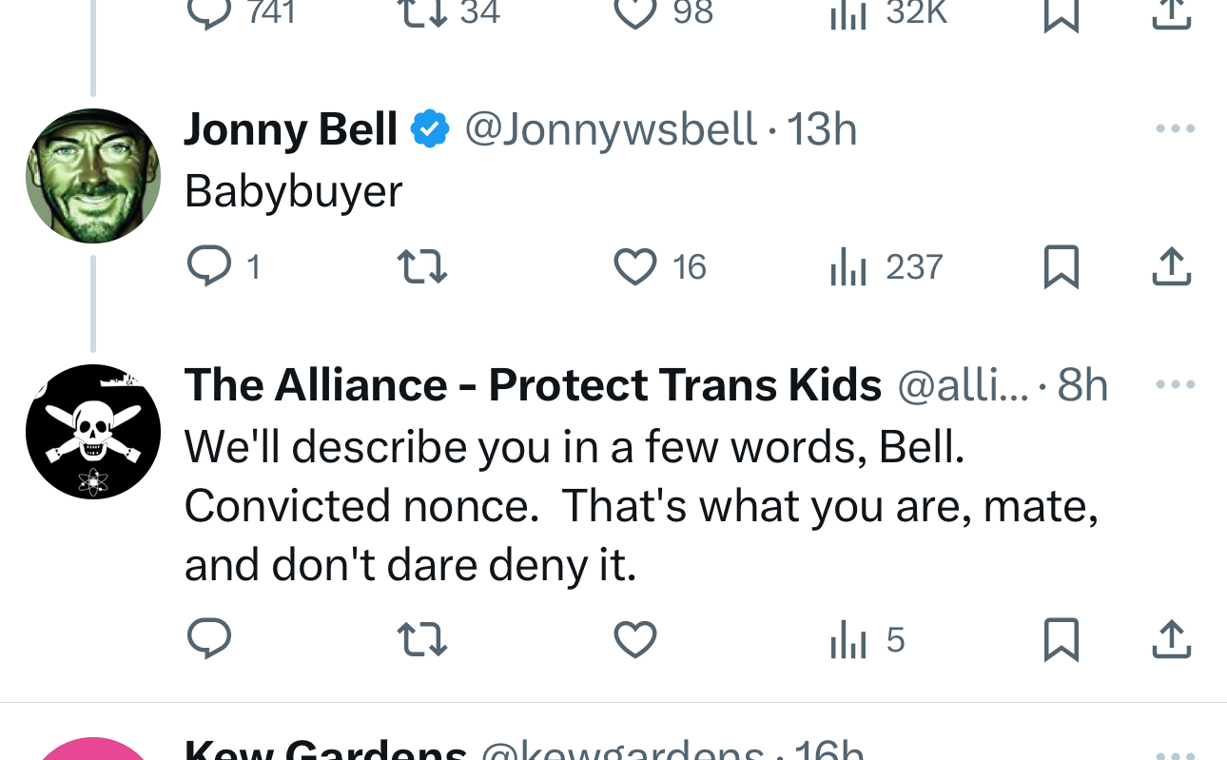The width and height of the screenshot is (1227, 760).
Task: Open Jonny Bell's profile name link
Action: tap(291, 129)
